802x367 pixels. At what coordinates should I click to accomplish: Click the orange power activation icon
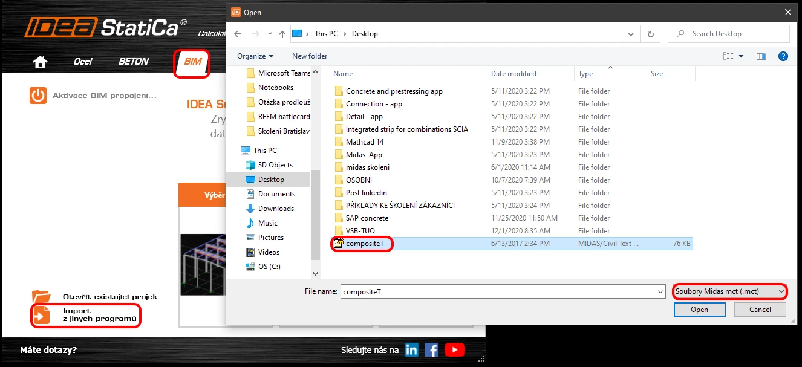38,96
